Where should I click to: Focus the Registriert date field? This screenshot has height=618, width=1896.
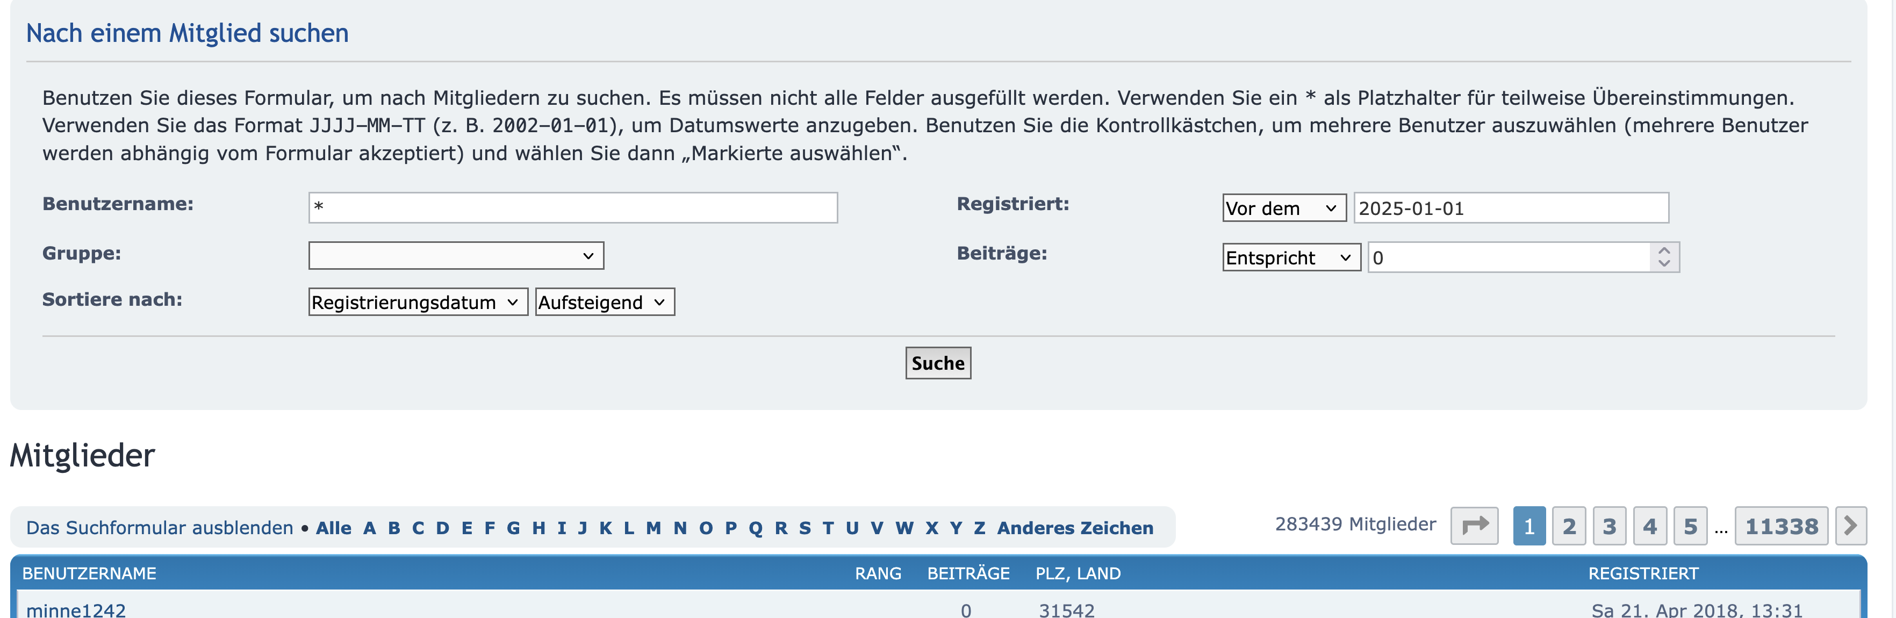pyautogui.click(x=1510, y=209)
